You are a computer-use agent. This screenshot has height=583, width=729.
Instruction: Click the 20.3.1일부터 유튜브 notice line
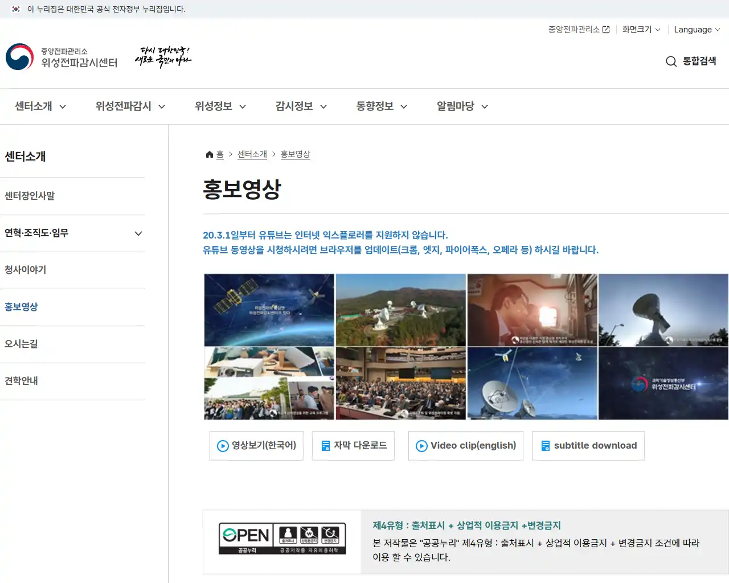pyautogui.click(x=325, y=235)
